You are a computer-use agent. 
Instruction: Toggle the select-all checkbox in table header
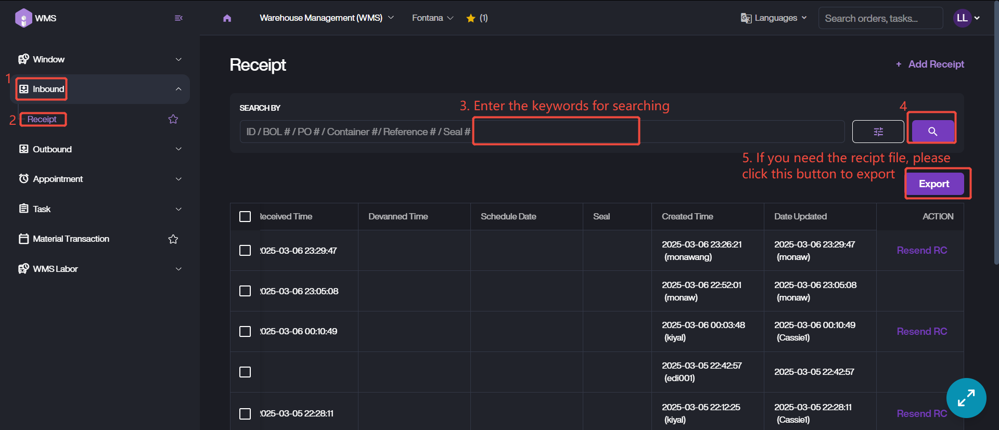[245, 217]
